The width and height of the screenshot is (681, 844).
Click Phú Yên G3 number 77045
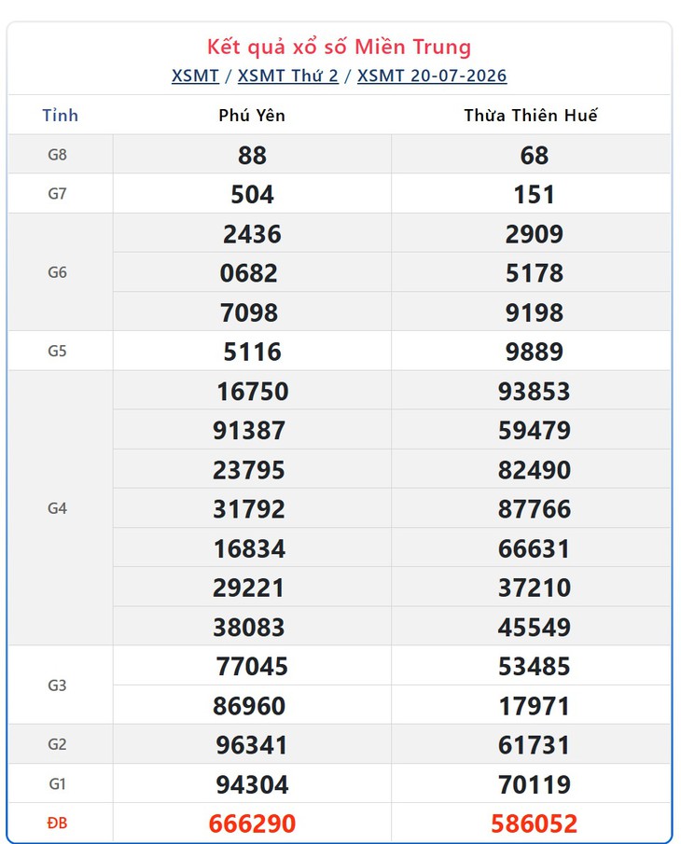pyautogui.click(x=252, y=667)
